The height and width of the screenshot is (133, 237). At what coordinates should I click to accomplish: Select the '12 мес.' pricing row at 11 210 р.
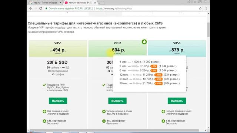click(x=150, y=75)
